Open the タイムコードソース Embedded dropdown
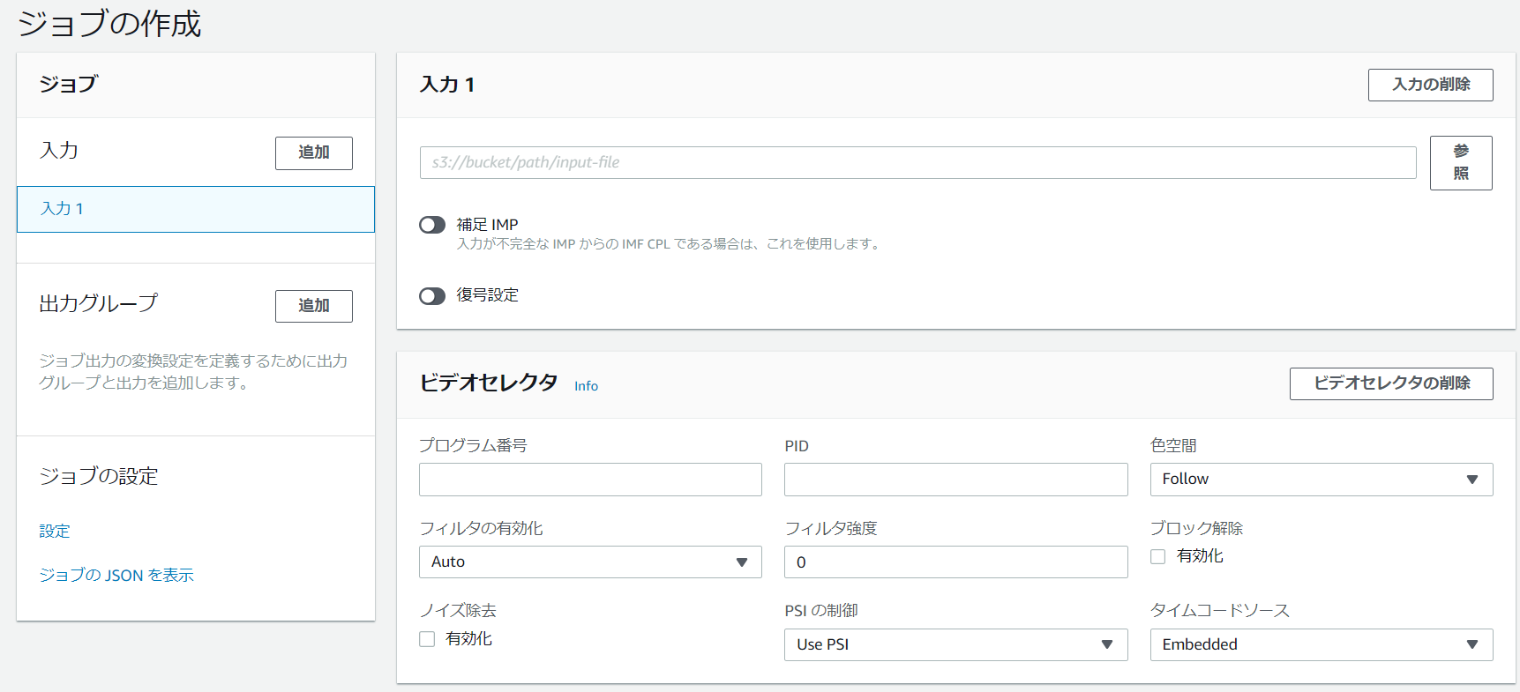 click(x=1321, y=644)
